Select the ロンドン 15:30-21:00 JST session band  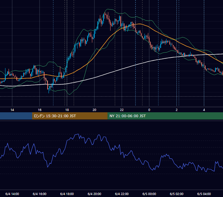pyautogui.click(x=70, y=116)
